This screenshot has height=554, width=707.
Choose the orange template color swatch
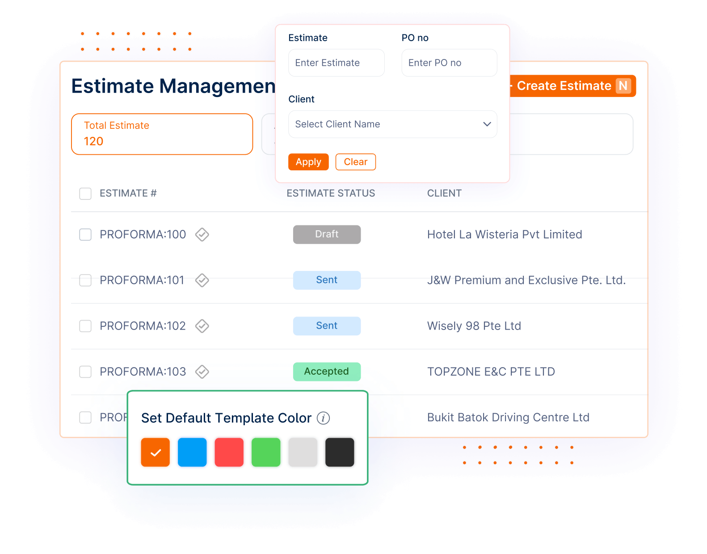(x=156, y=452)
